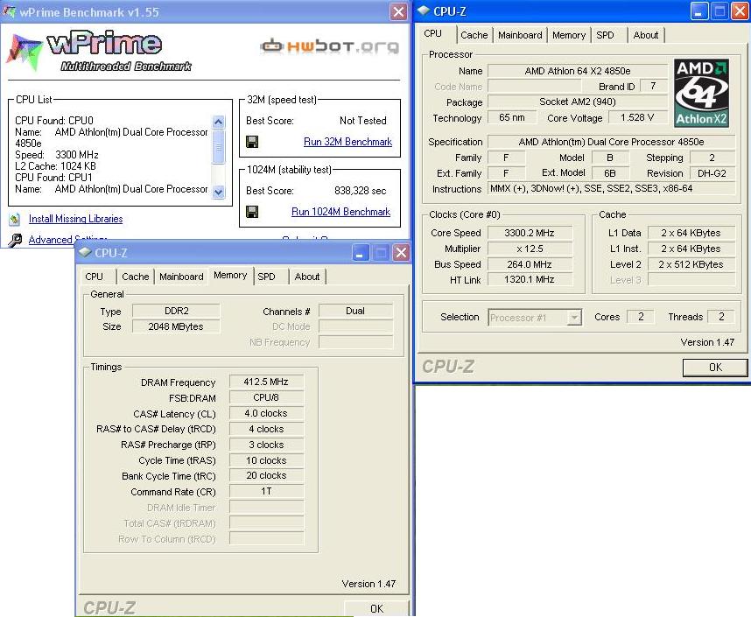
Task: Click OK in the CPU-Z processor window
Action: [x=715, y=367]
